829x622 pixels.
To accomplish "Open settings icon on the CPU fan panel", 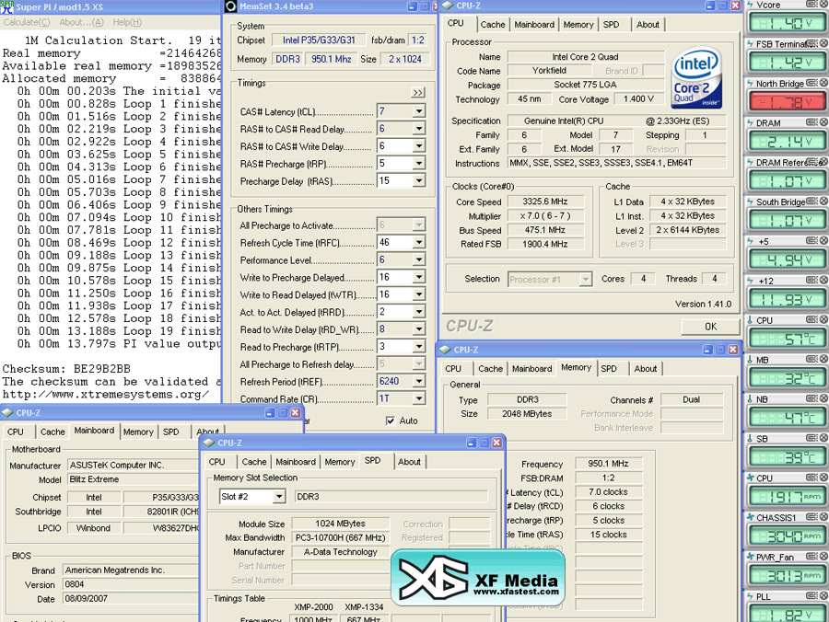I will pos(811,478).
